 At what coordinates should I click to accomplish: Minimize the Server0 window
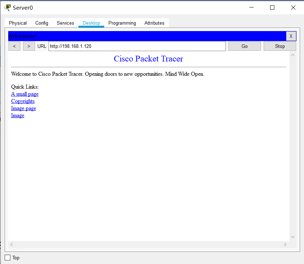tap(252, 8)
